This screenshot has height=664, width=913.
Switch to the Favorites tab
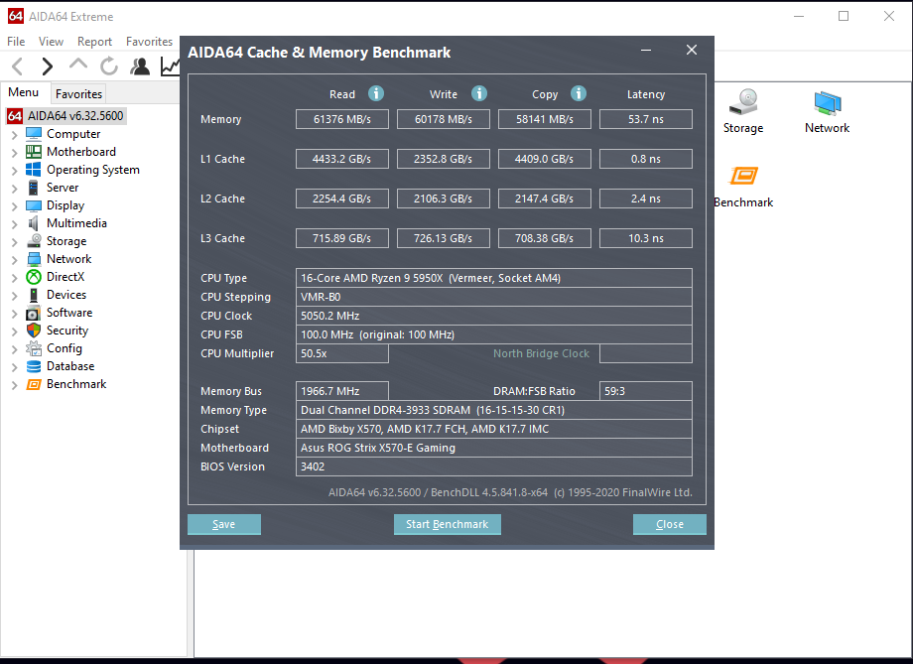78,93
